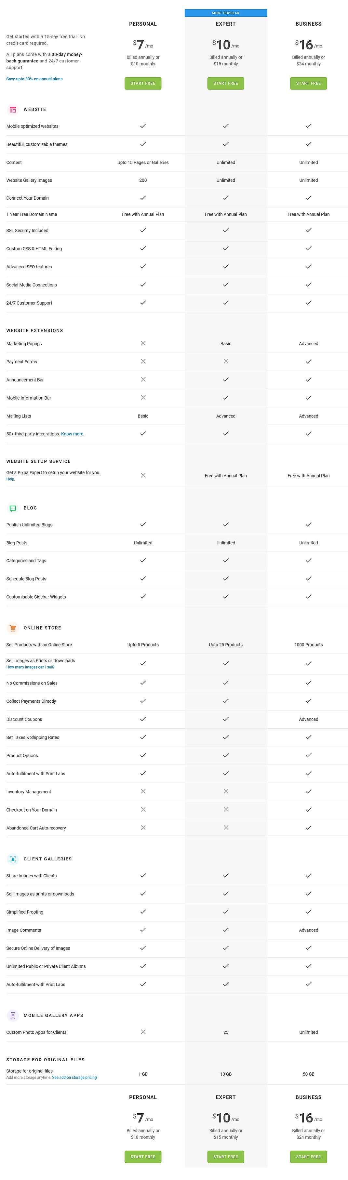Click the Online Store shopping cart icon
The height and width of the screenshot is (1180, 348).
point(12,628)
